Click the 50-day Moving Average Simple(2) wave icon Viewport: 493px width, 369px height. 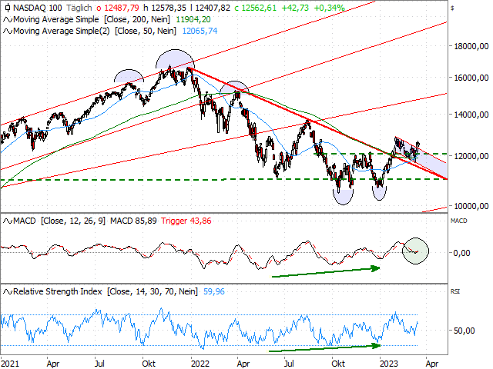8,31
